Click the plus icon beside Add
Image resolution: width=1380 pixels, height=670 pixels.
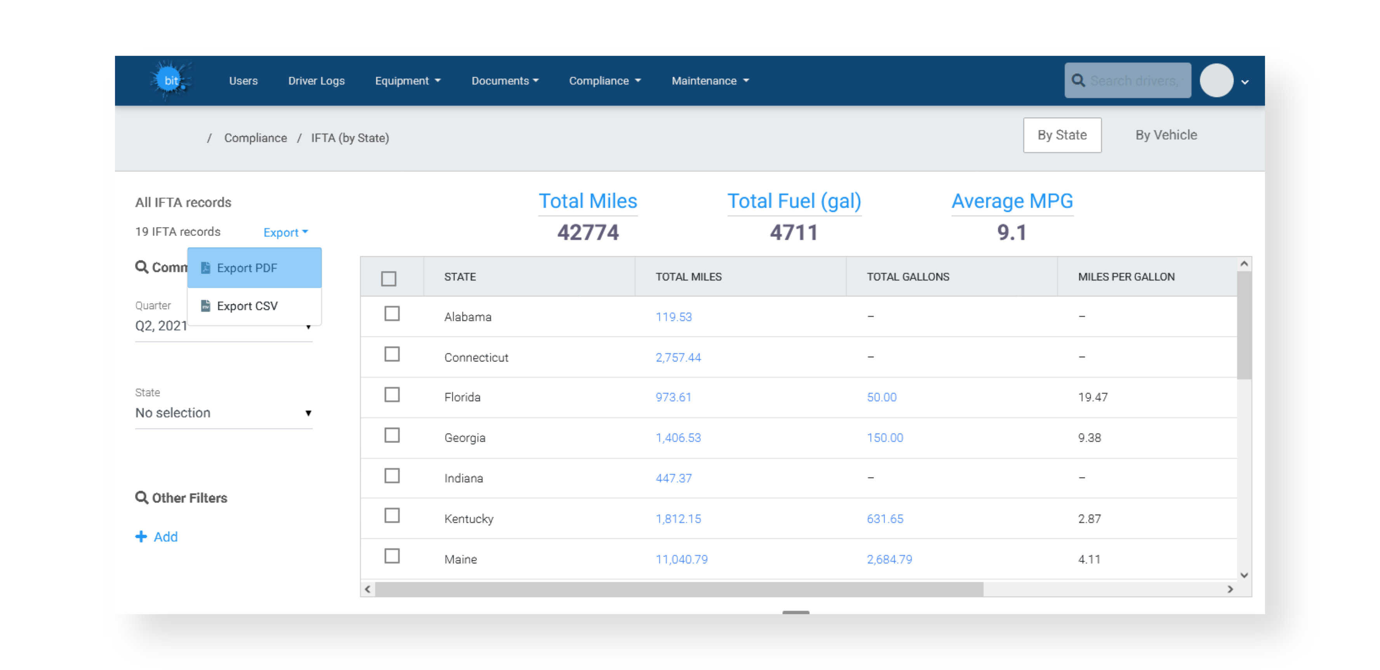141,536
